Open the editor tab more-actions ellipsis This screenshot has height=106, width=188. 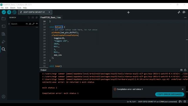(185, 18)
